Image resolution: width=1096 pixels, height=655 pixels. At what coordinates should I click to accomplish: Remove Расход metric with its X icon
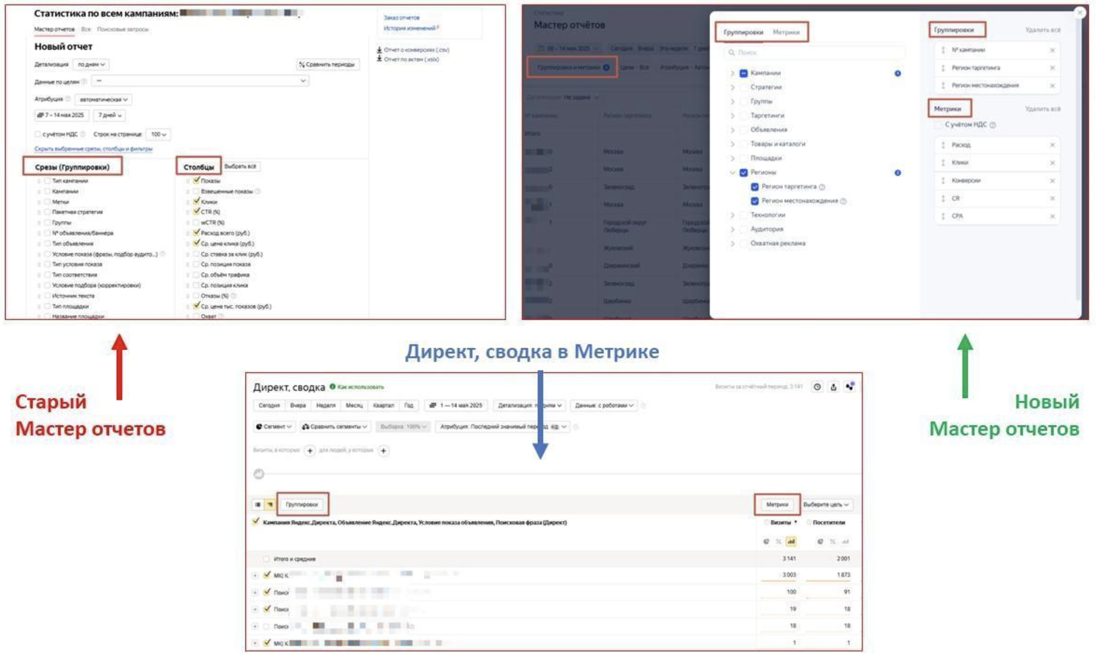coord(1052,145)
